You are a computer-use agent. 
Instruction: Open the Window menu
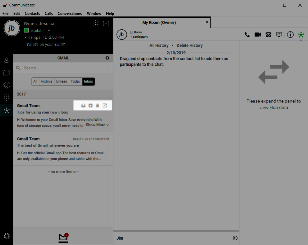pos(94,14)
